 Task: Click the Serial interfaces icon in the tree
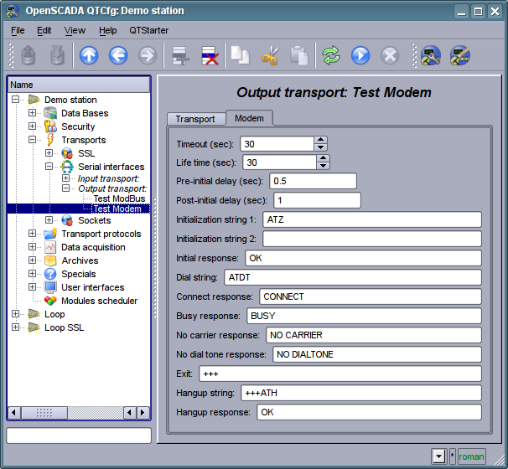[x=67, y=167]
